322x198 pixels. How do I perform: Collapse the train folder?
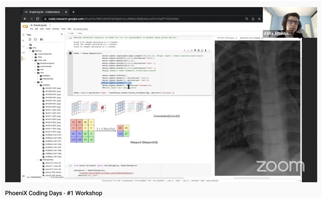[35, 72]
